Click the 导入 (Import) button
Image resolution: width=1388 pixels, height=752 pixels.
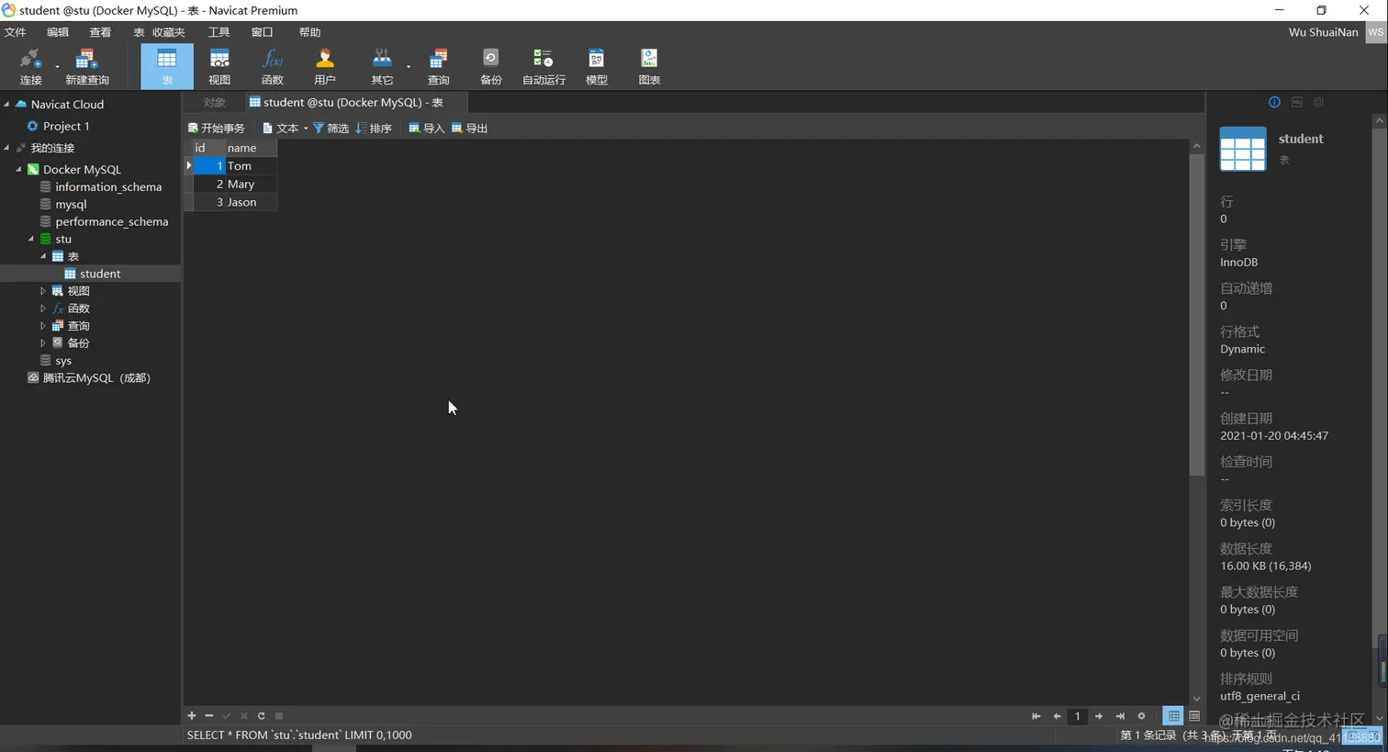pyautogui.click(x=427, y=129)
